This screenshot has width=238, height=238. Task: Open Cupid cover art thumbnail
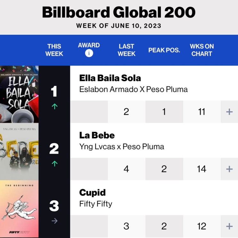[19, 209]
